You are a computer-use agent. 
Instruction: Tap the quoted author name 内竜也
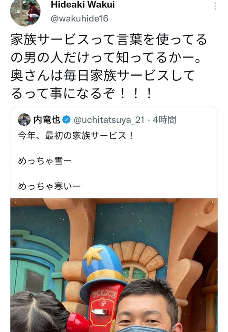pos(47,120)
